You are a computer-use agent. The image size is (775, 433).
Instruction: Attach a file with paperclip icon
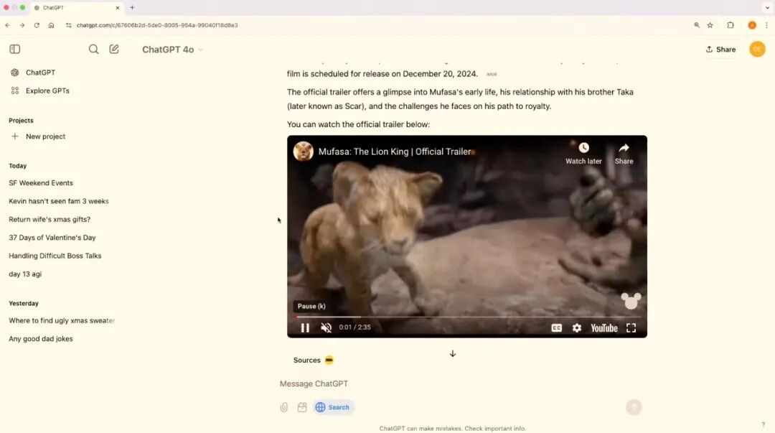[283, 407]
